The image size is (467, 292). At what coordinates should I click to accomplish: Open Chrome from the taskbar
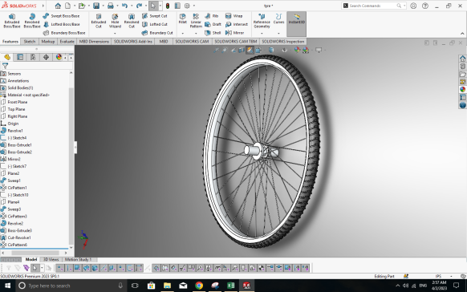pyautogui.click(x=199, y=286)
